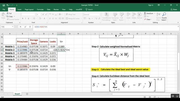This screenshot has height=101, width=180.
Task: Click the Format Painter brush
Action: tap(8, 19)
